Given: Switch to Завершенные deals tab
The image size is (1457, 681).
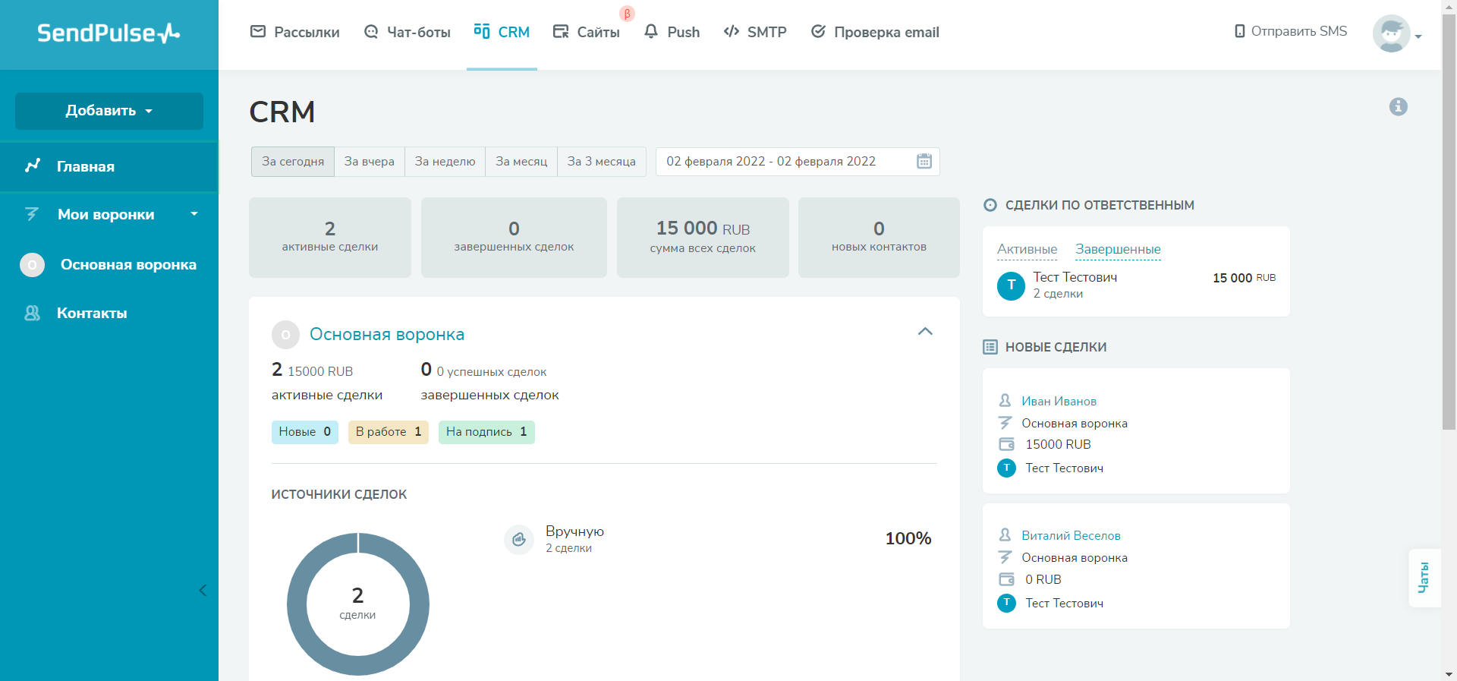Looking at the screenshot, I should pyautogui.click(x=1117, y=249).
